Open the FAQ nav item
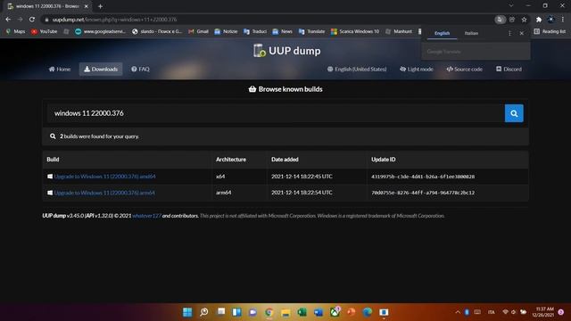 (x=140, y=70)
